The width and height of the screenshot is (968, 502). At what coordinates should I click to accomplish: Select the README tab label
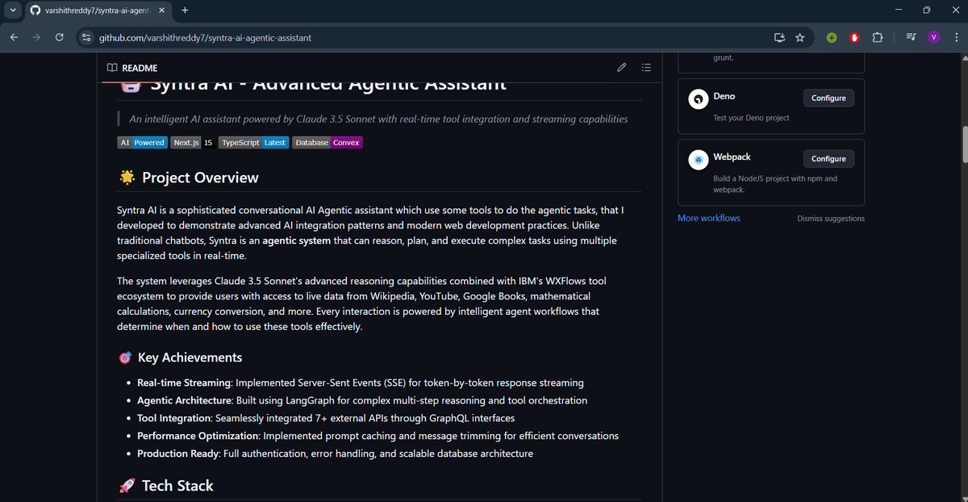tap(140, 68)
